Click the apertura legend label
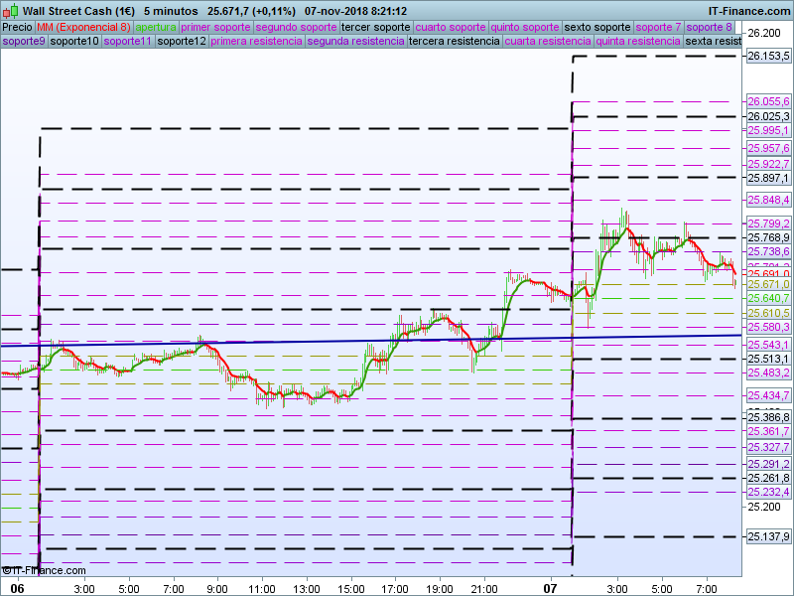 click(155, 27)
